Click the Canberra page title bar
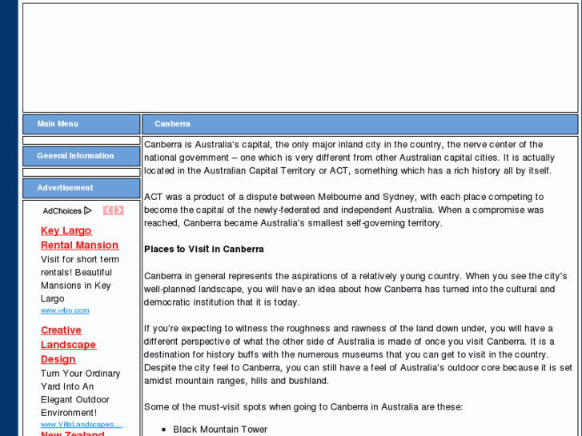Image resolution: width=582 pixels, height=436 pixels. click(x=360, y=124)
